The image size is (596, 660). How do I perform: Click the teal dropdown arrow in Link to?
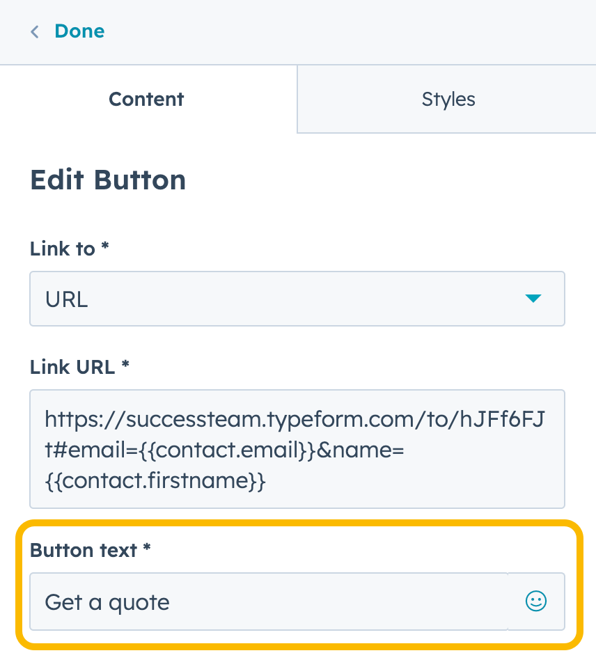pos(533,299)
